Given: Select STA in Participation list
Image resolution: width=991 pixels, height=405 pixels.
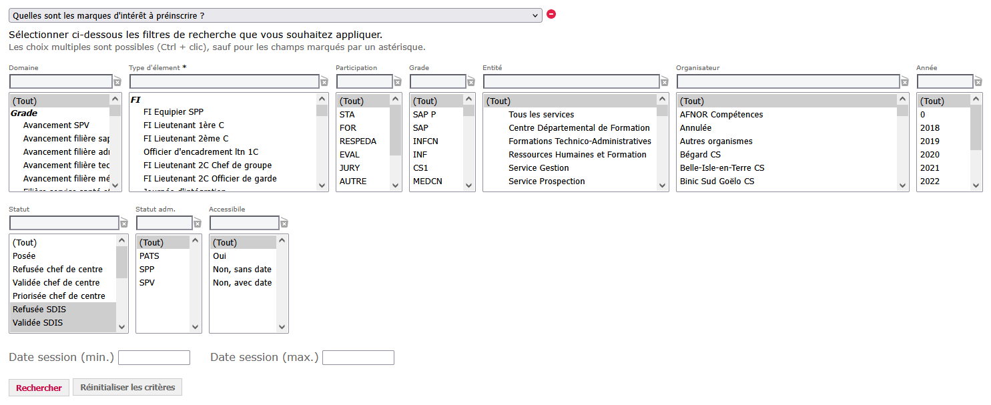Looking at the screenshot, I should click(364, 115).
